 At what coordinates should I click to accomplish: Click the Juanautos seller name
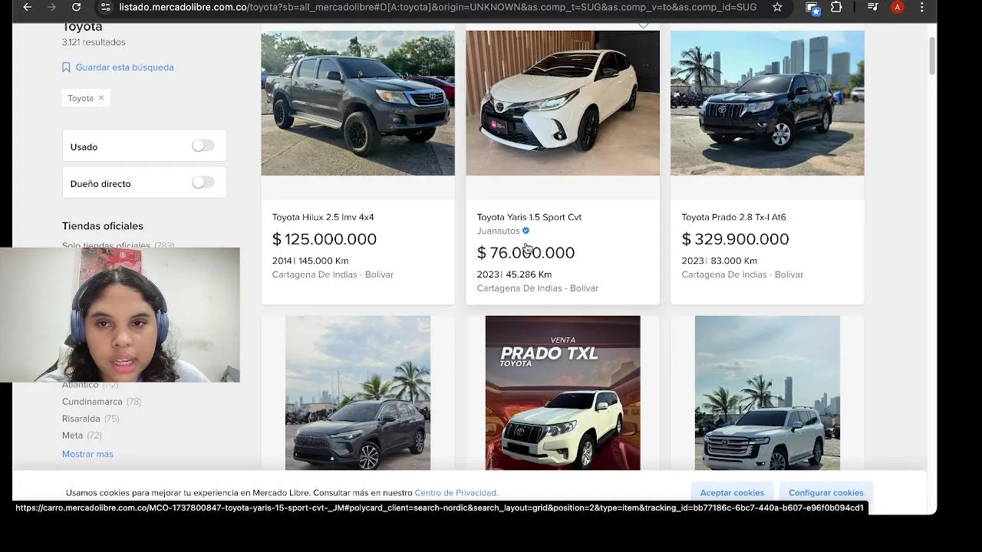click(498, 231)
